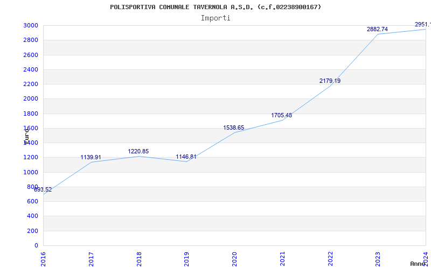The image size is (431, 269).
Task: Select the 1538.65 data label
Action: click(234, 128)
